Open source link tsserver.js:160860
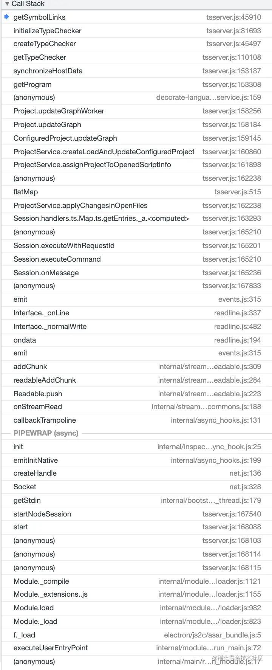 click(x=232, y=152)
